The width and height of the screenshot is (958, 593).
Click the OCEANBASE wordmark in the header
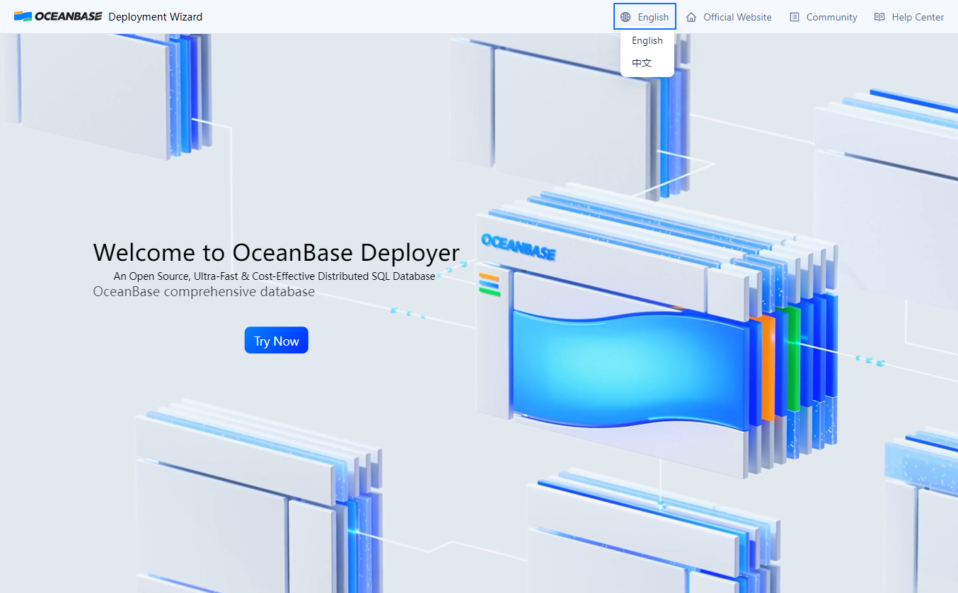click(68, 16)
